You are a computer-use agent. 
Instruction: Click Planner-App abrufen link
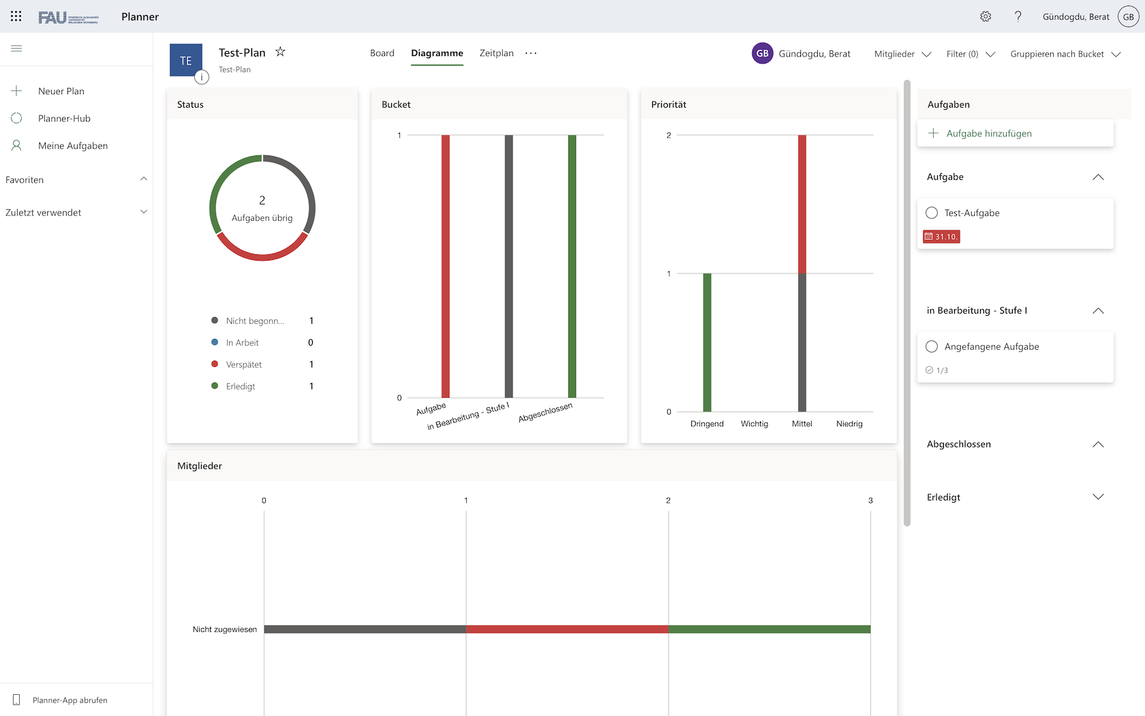[x=70, y=700]
